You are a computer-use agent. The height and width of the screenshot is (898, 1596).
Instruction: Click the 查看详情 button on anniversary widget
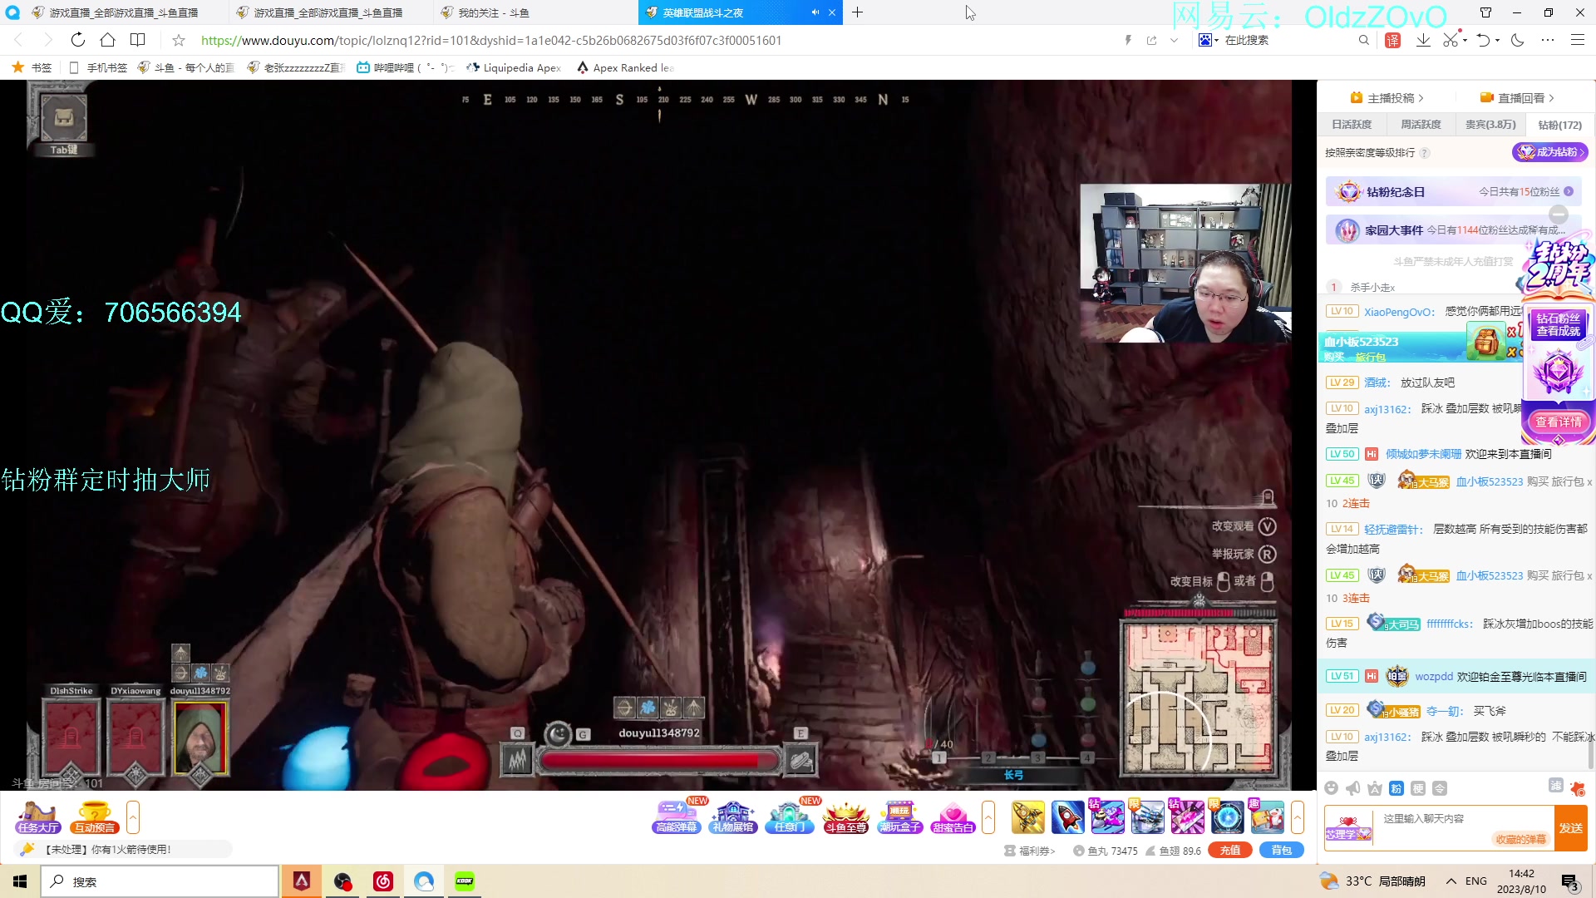tap(1559, 422)
